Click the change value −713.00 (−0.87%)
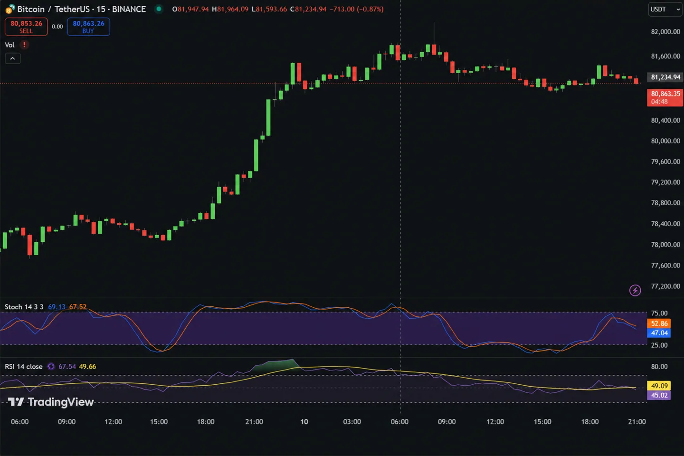 click(357, 9)
